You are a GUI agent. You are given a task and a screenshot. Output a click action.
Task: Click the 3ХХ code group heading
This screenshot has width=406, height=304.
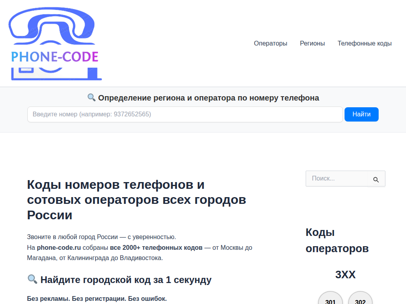click(x=345, y=274)
